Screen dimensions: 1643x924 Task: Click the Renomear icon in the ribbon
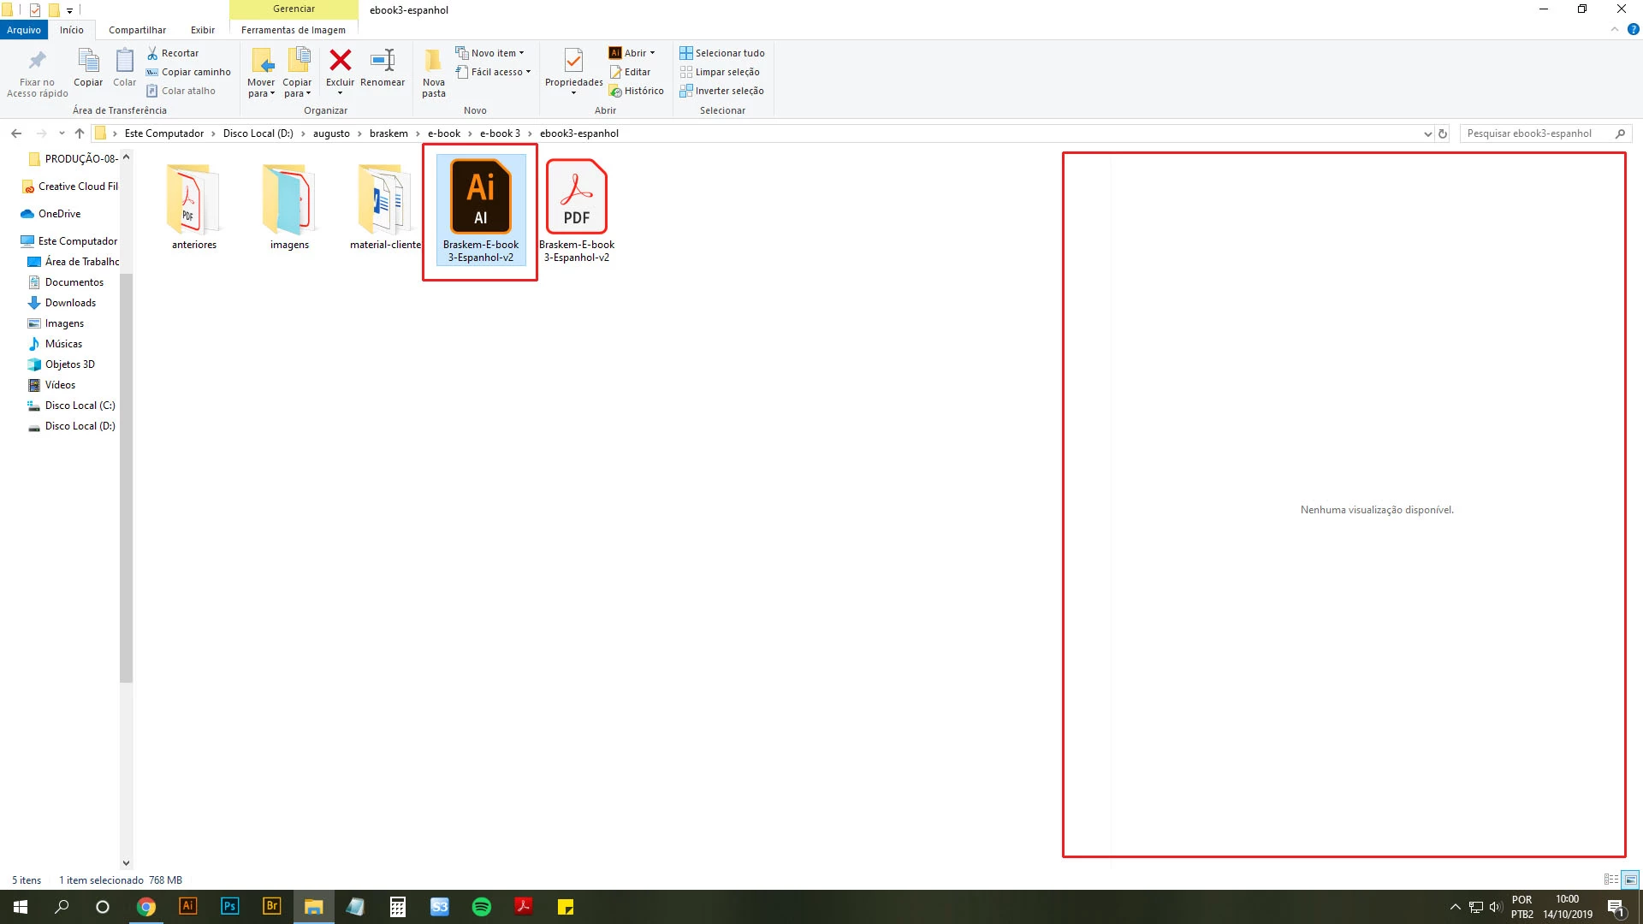382,61
